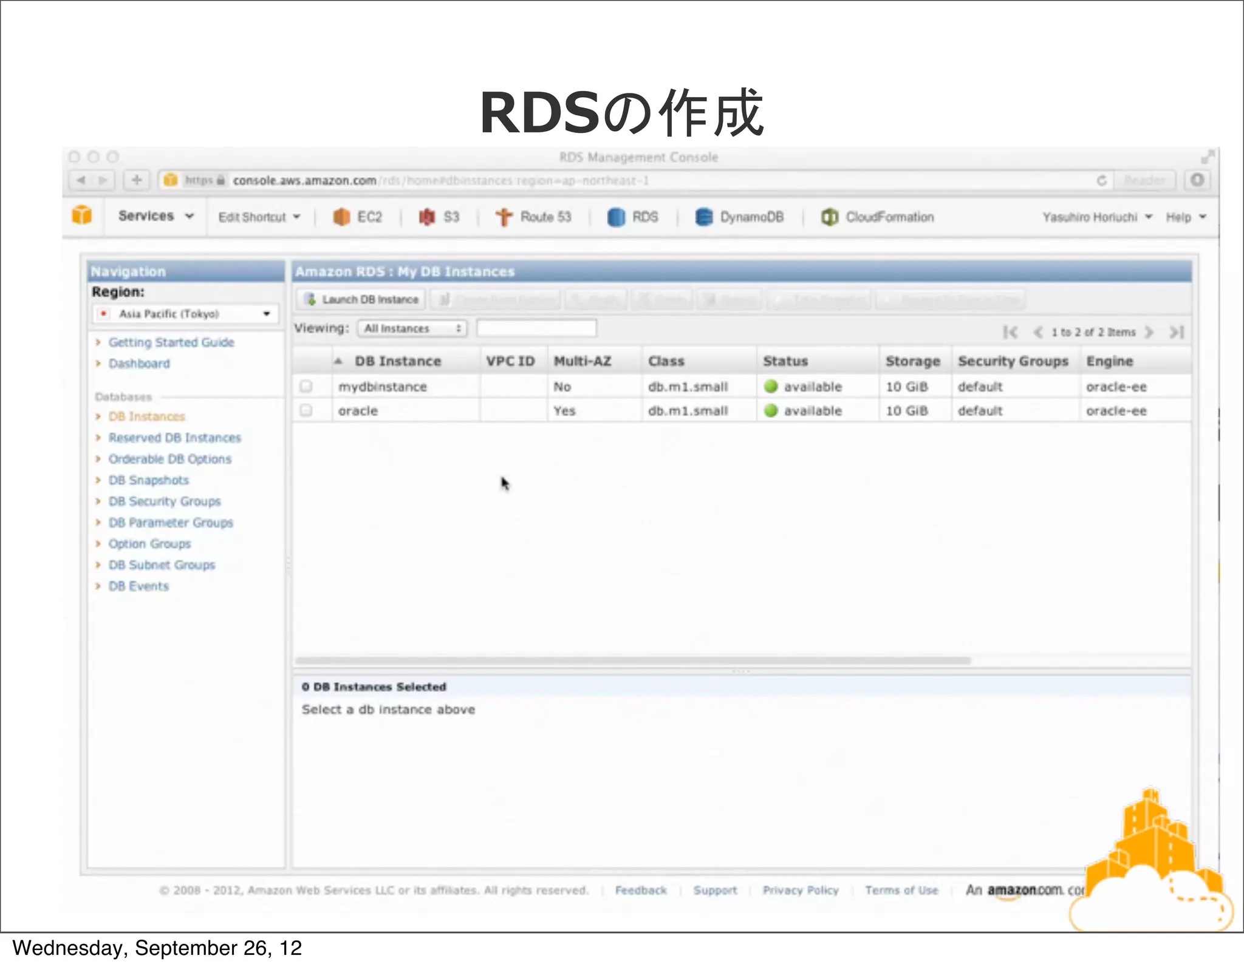Screen dimensions: 1244x967
Task: Open DB Snapshots in navigation
Action: pos(149,480)
